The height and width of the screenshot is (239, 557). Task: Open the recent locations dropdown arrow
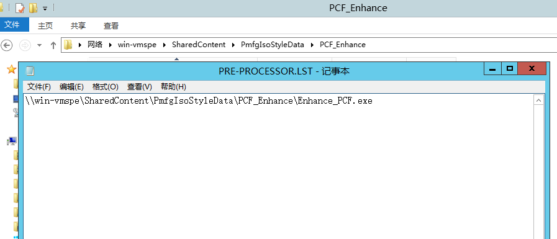click(39, 45)
